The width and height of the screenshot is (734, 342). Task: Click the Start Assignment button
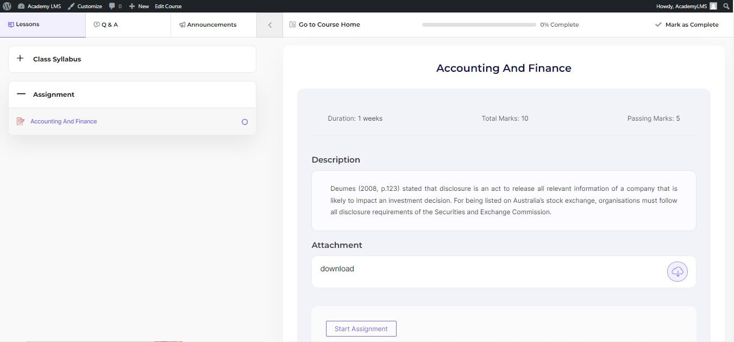point(361,328)
